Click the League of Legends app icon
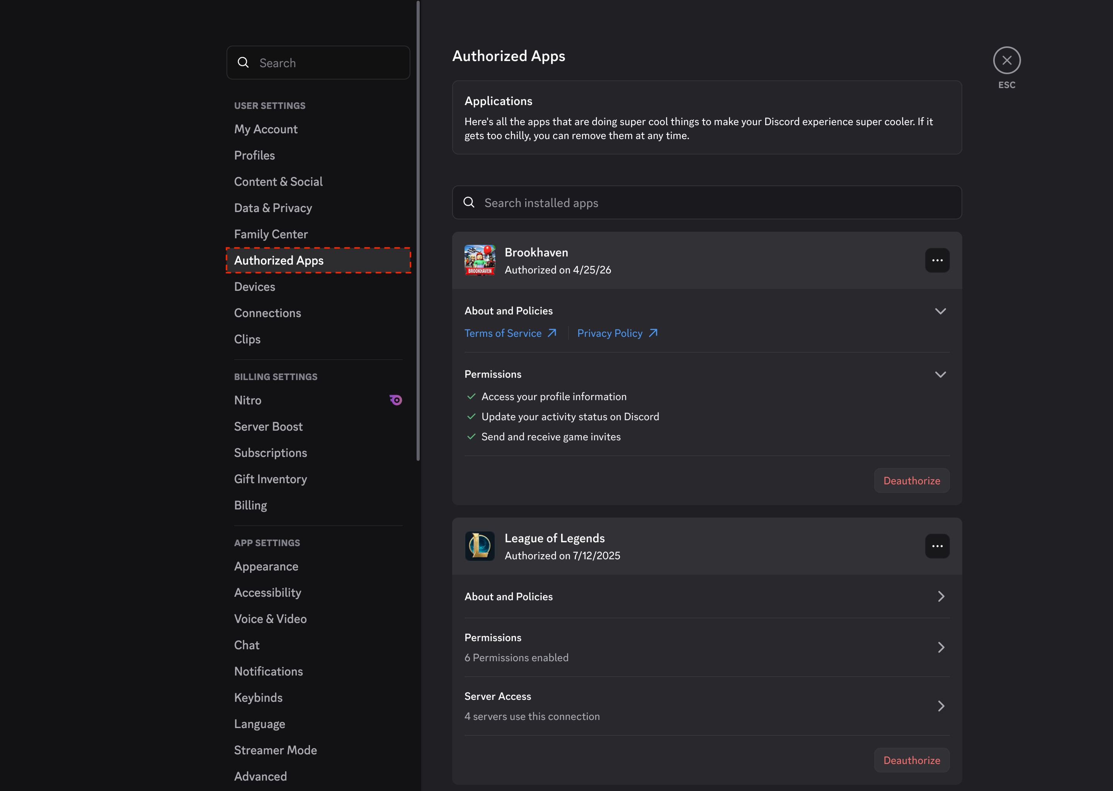 pos(480,546)
